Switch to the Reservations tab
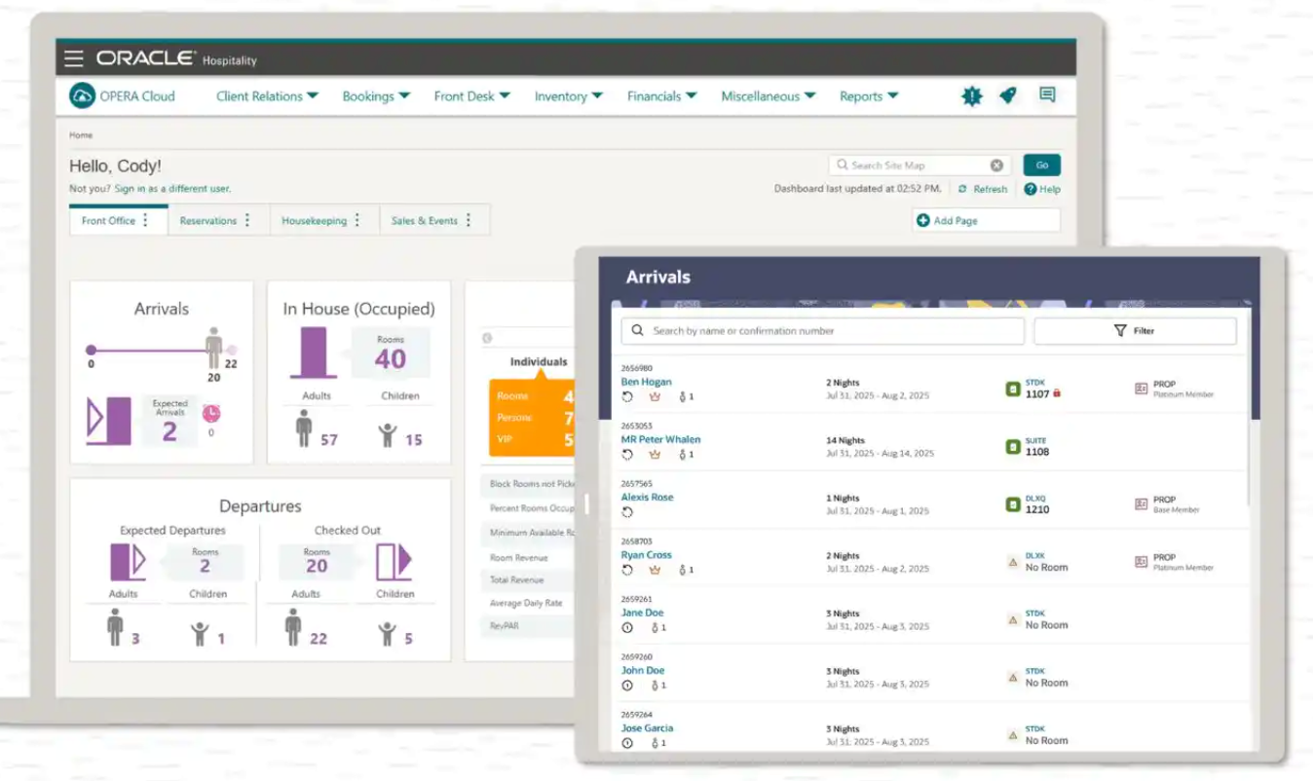1313x781 pixels. click(x=208, y=221)
